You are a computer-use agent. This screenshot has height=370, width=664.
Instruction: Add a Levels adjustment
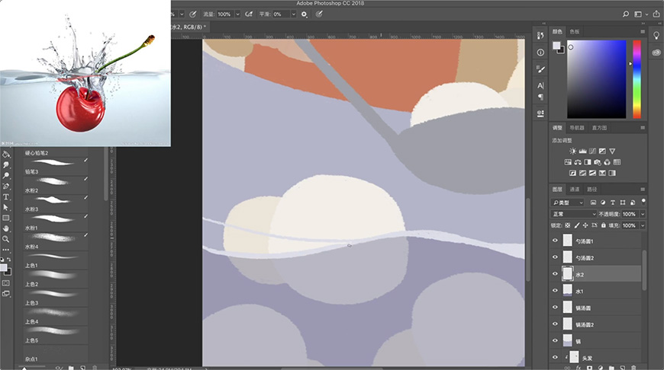(582, 152)
